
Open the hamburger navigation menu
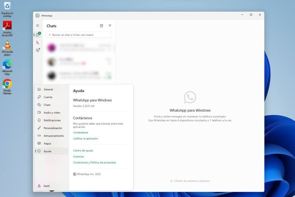click(x=38, y=26)
